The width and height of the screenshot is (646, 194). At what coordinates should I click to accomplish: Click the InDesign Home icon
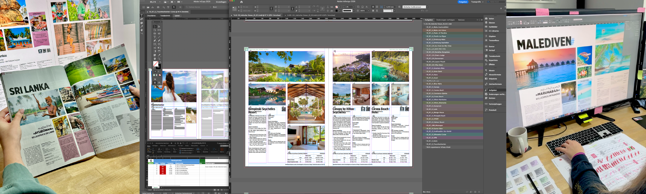coord(241,2)
